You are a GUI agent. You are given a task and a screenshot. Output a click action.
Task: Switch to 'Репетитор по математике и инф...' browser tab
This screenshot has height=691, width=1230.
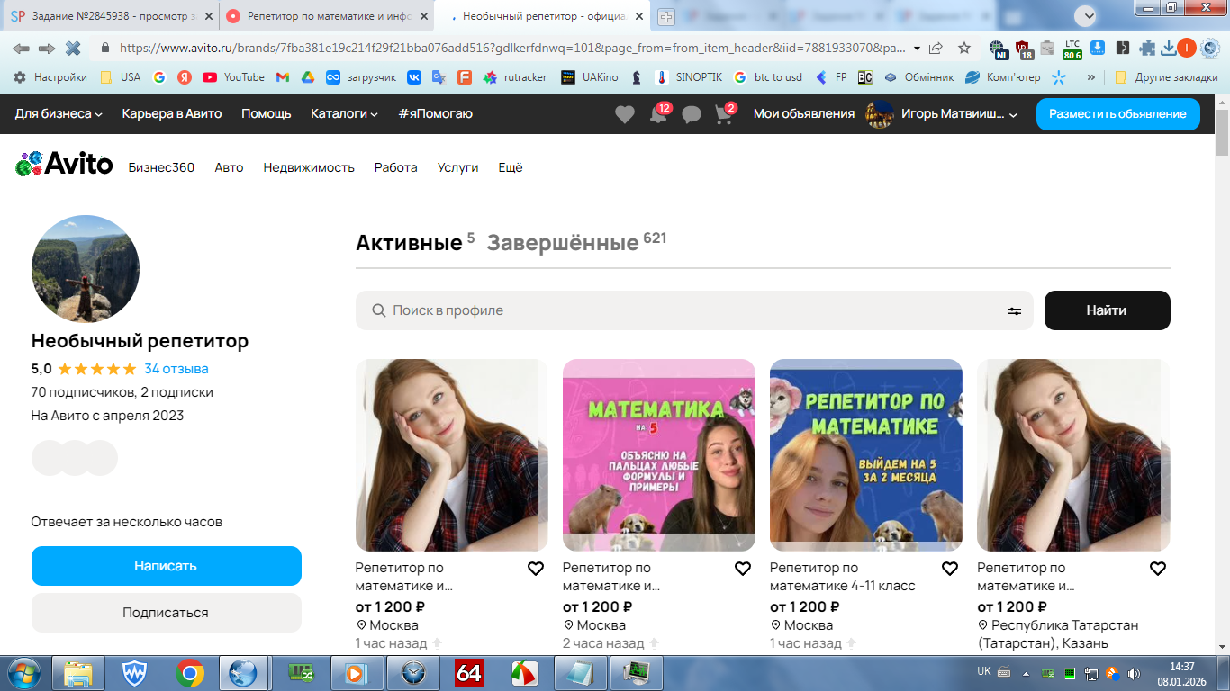[x=326, y=16]
